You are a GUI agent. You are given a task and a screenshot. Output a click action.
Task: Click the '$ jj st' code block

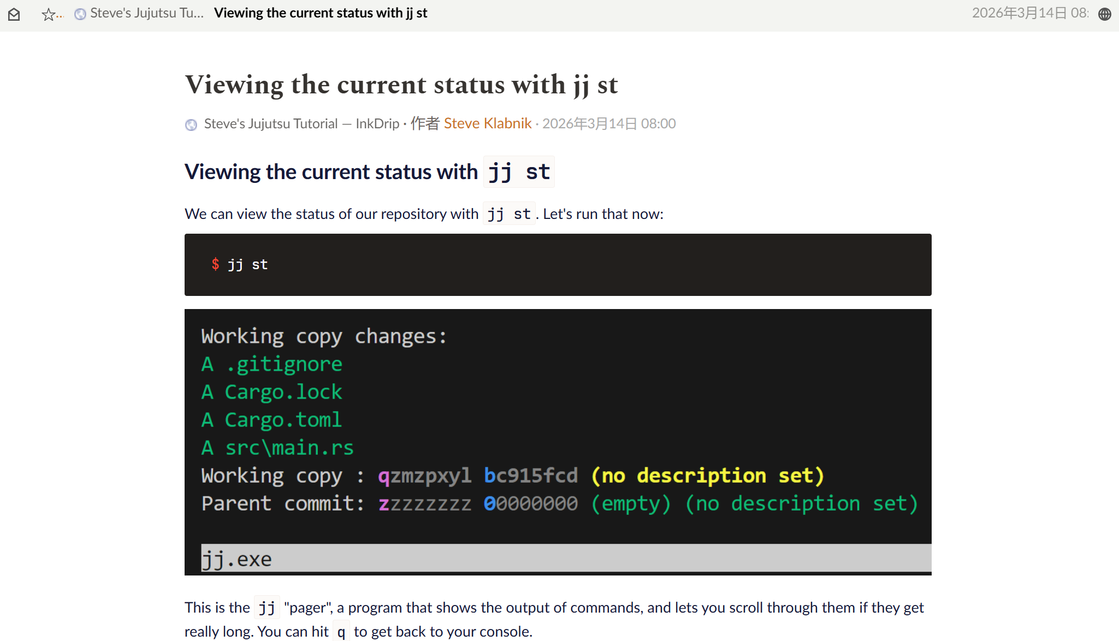point(557,265)
